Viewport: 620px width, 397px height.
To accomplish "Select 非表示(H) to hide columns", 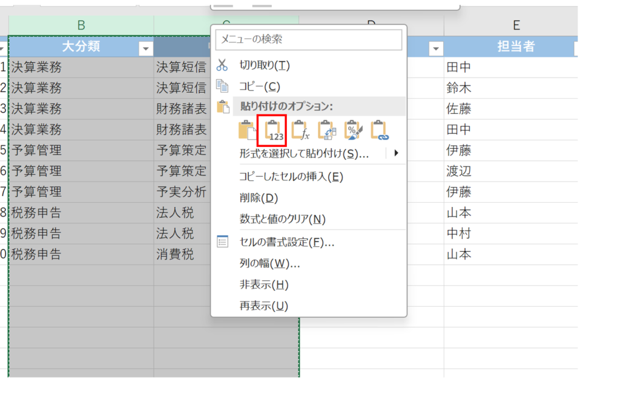I will pos(263,284).
